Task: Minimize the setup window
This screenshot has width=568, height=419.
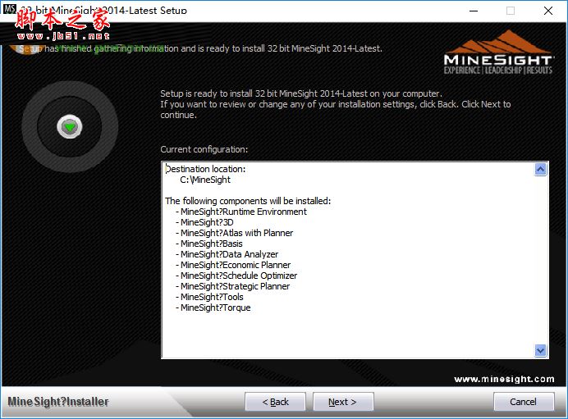Action: point(474,11)
